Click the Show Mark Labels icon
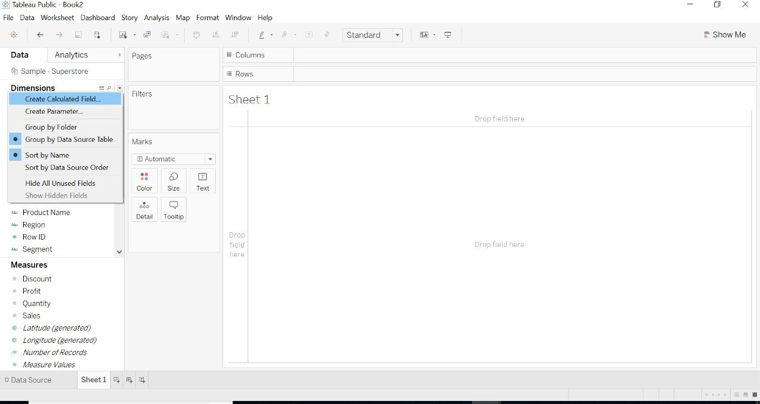The width and height of the screenshot is (760, 404). [309, 35]
